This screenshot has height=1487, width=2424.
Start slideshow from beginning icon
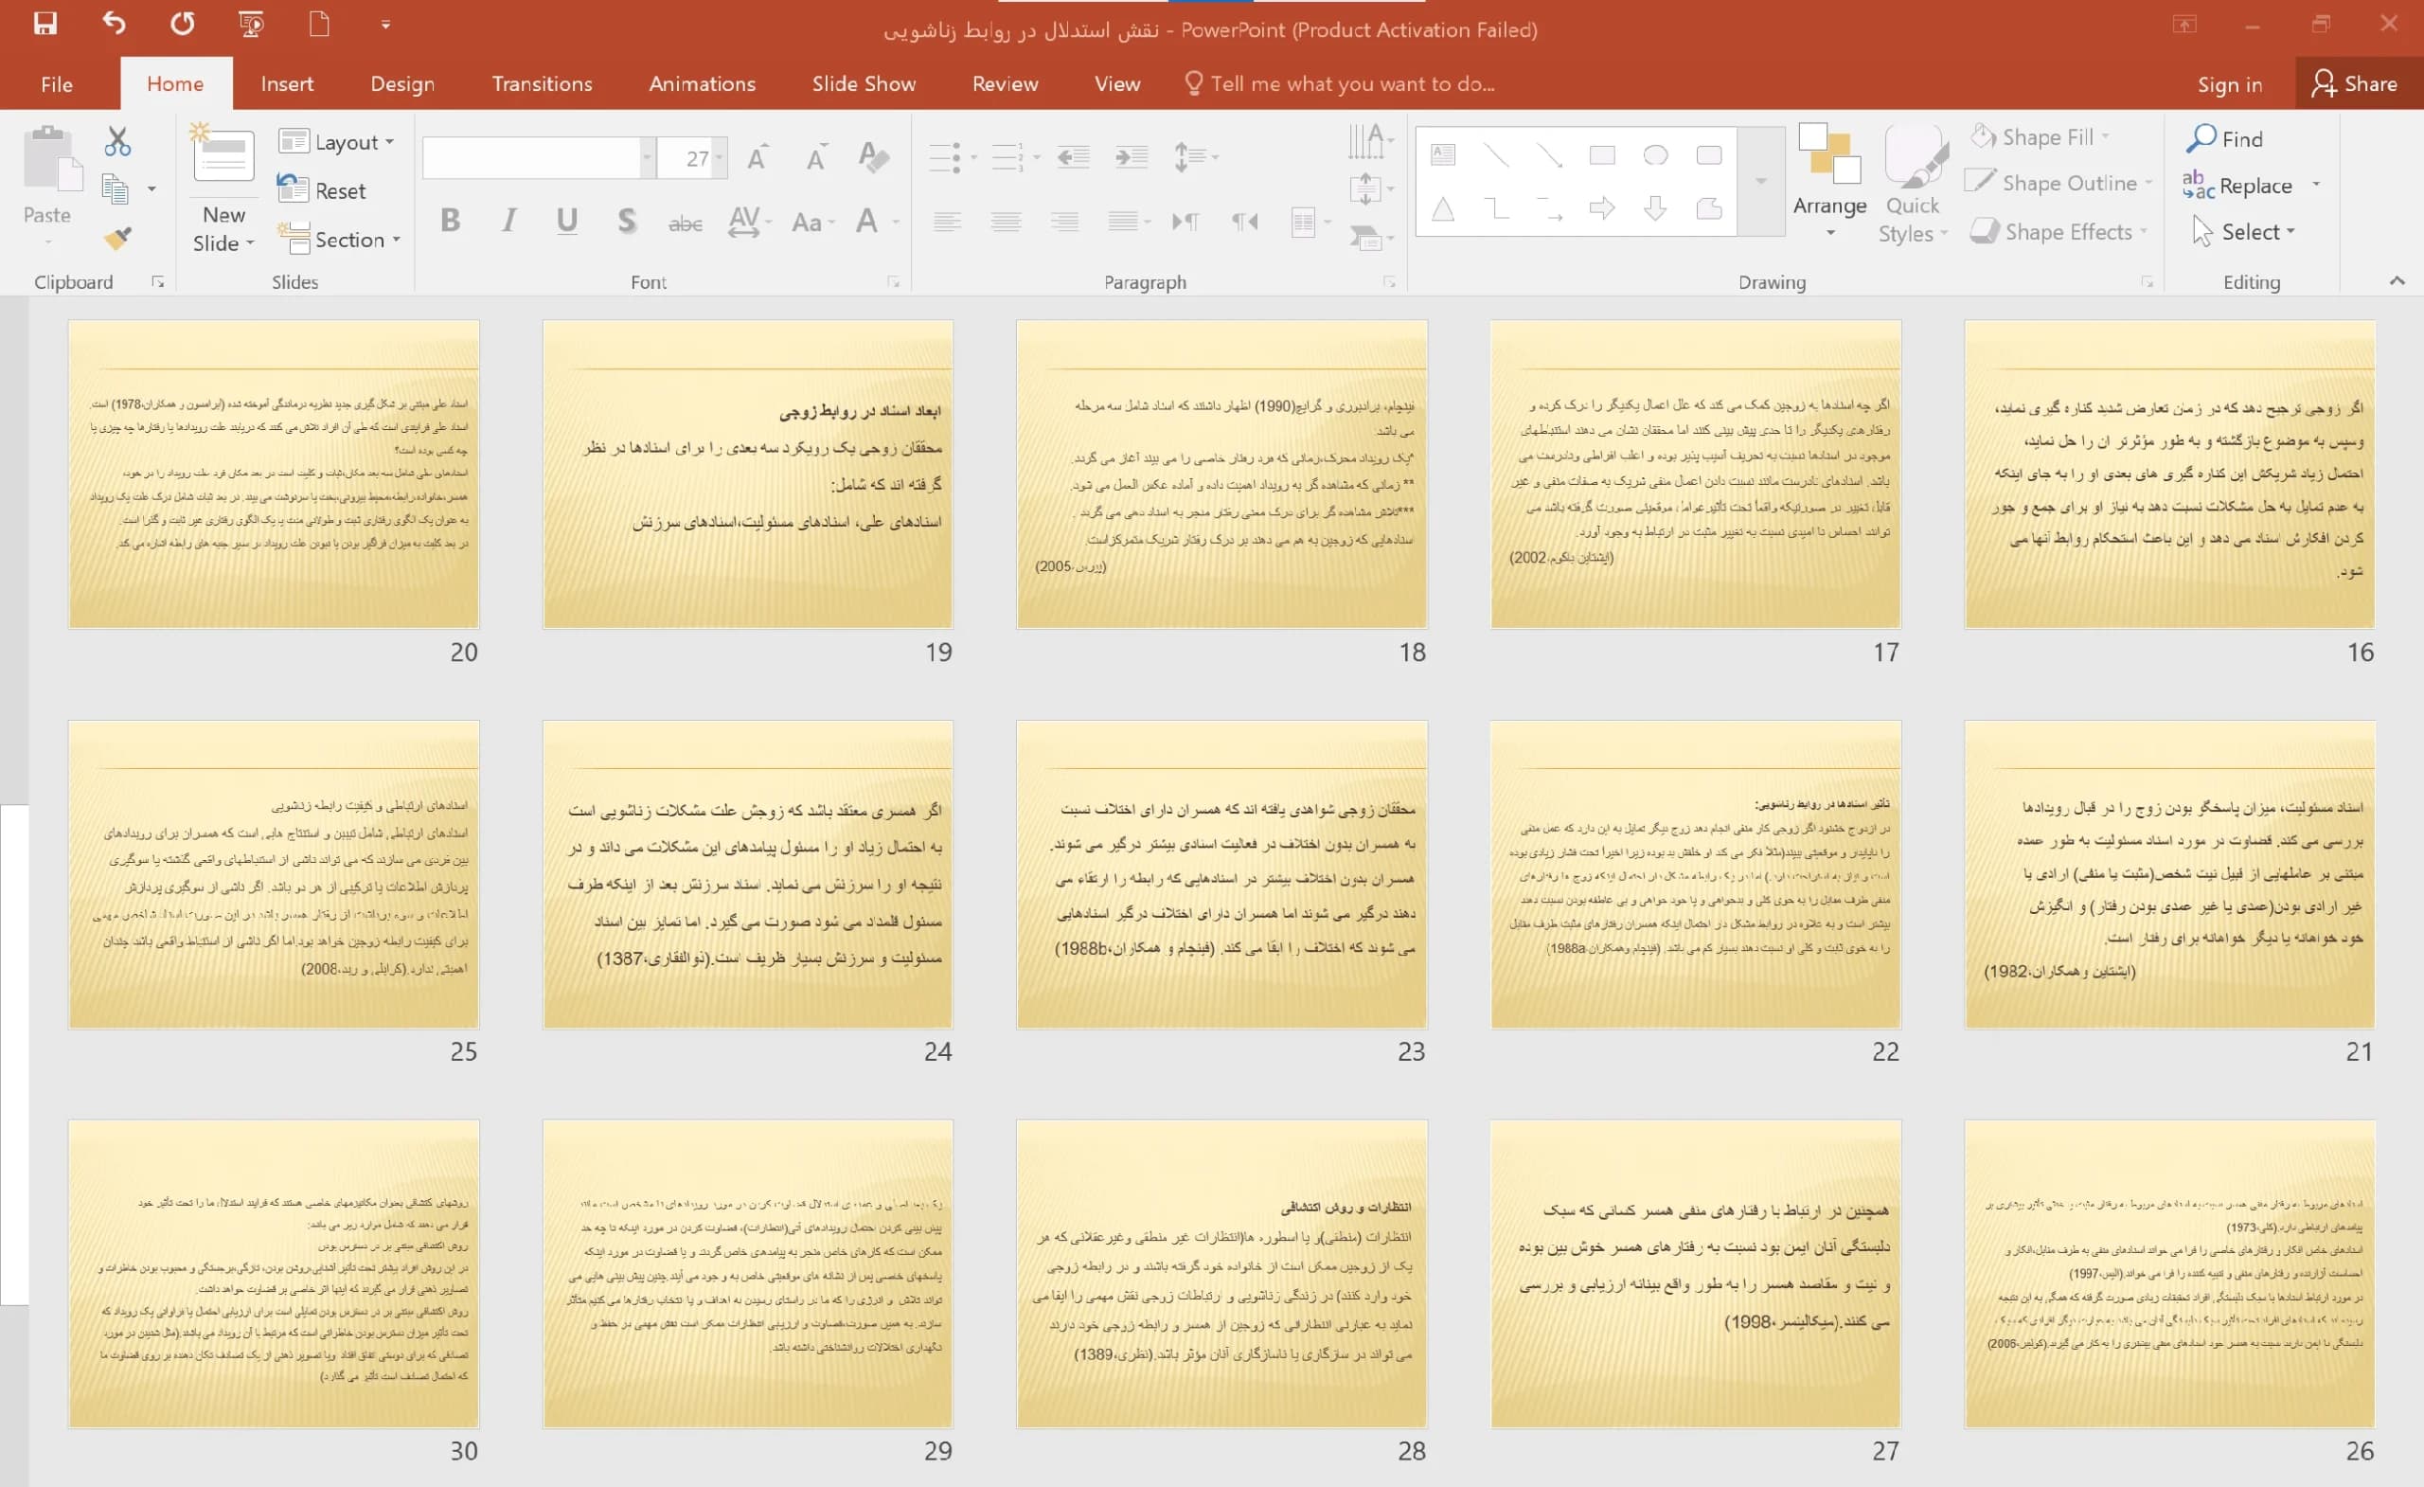[x=251, y=24]
